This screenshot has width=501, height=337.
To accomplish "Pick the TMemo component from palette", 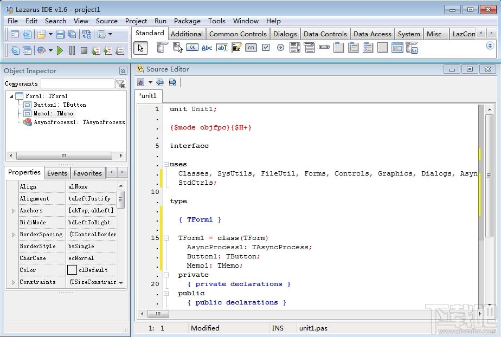I will coord(236,48).
